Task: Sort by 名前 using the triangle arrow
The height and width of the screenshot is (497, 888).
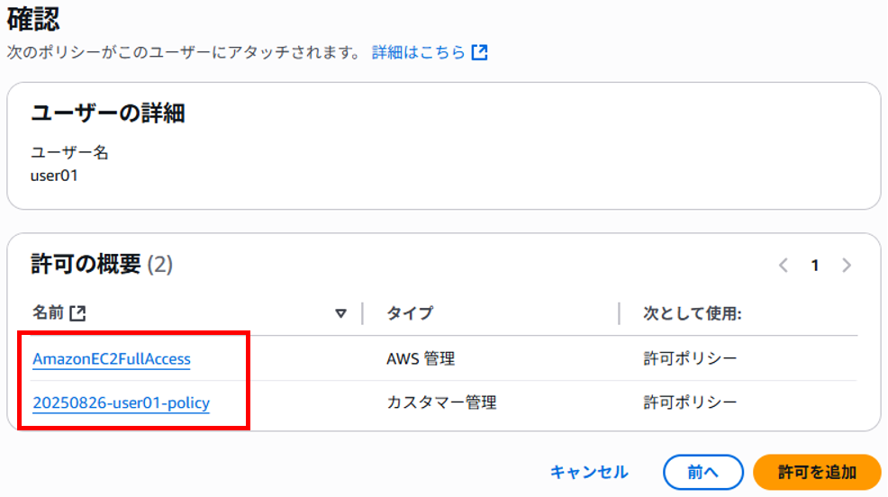Action: coord(340,313)
